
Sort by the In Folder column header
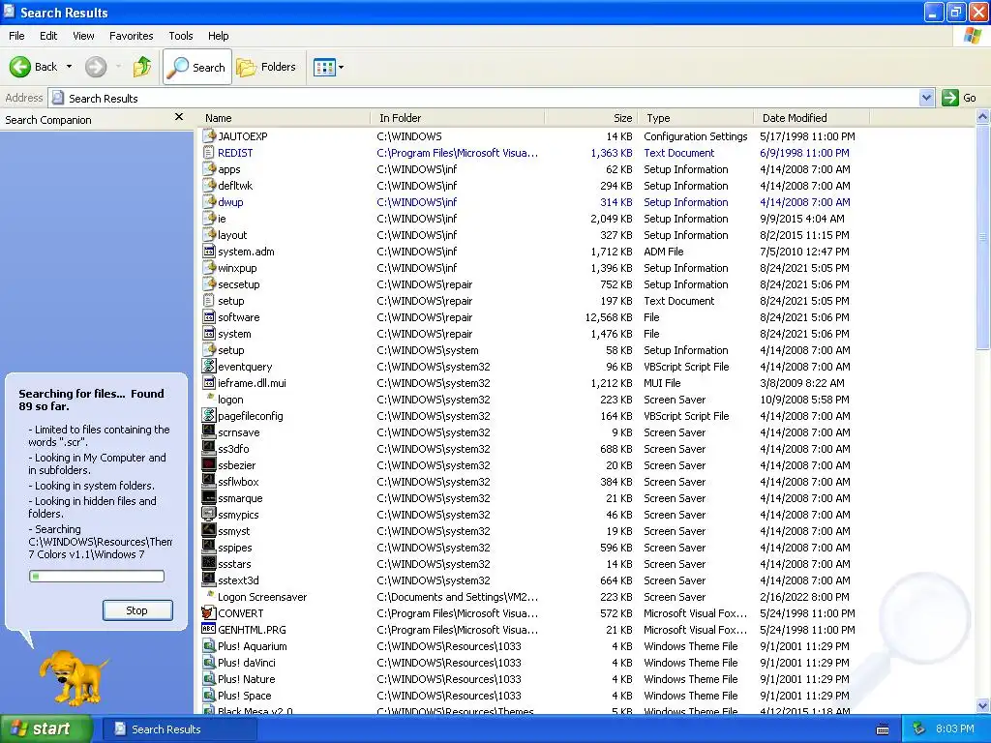(x=458, y=118)
